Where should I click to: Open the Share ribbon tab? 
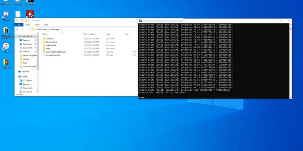37,25
